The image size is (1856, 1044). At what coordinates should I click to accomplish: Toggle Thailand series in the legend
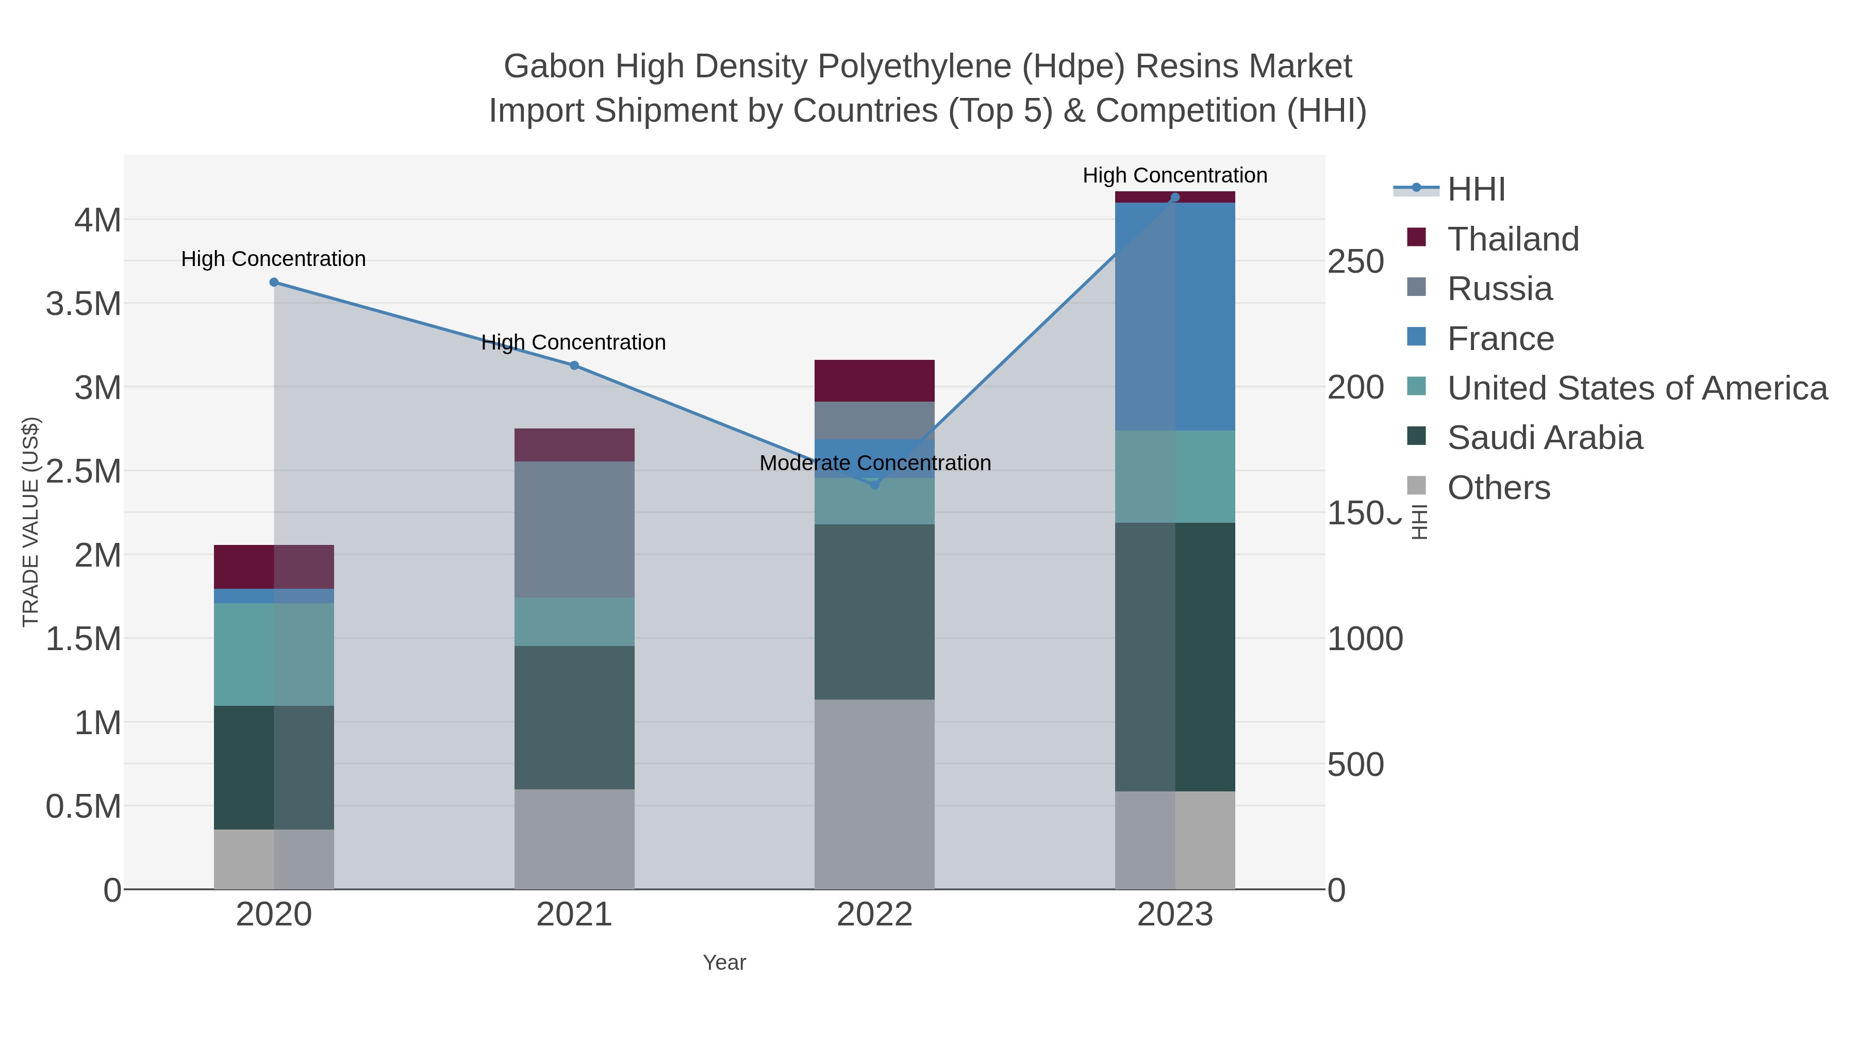(x=1493, y=239)
